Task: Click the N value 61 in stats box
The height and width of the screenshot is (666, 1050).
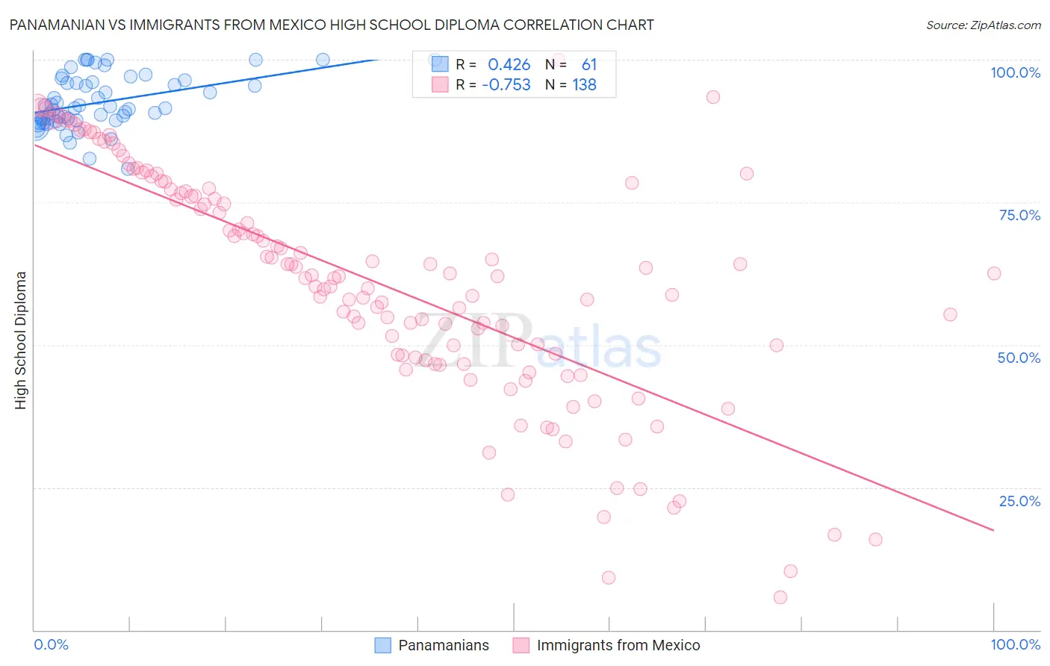Action: coord(589,65)
